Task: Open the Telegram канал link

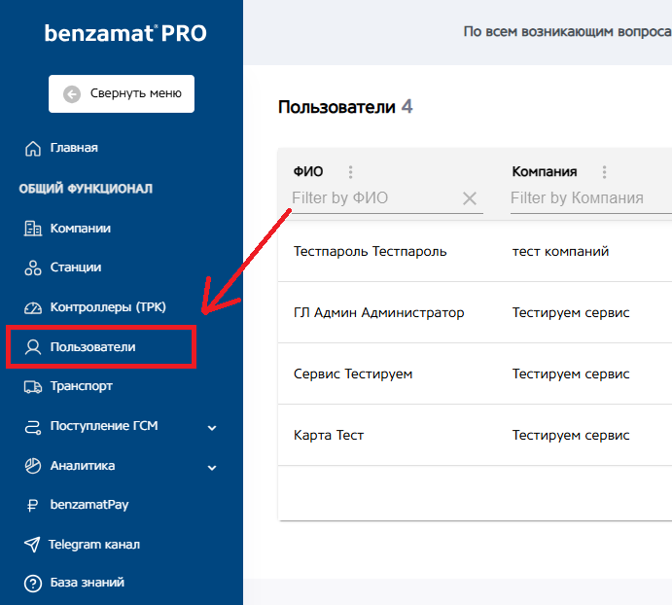Action: coord(94,545)
